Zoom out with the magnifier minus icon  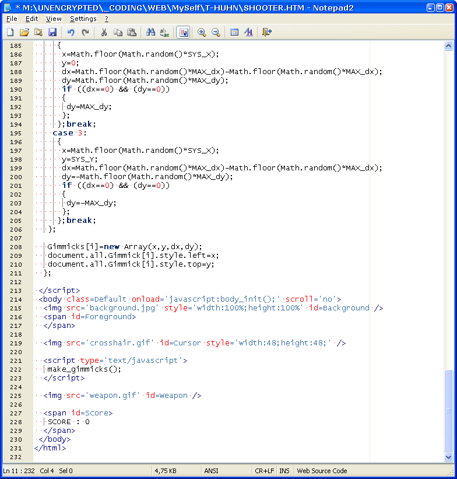click(x=216, y=32)
